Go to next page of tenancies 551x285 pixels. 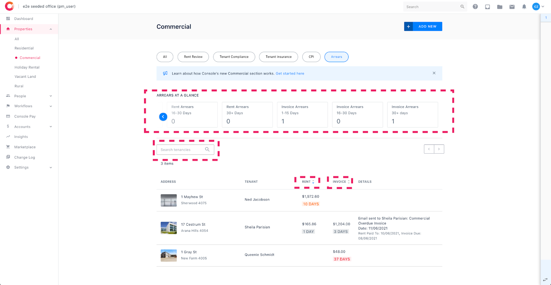[439, 149]
